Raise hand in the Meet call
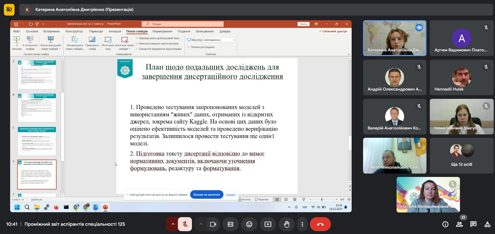The height and width of the screenshot is (234, 495). (286, 224)
